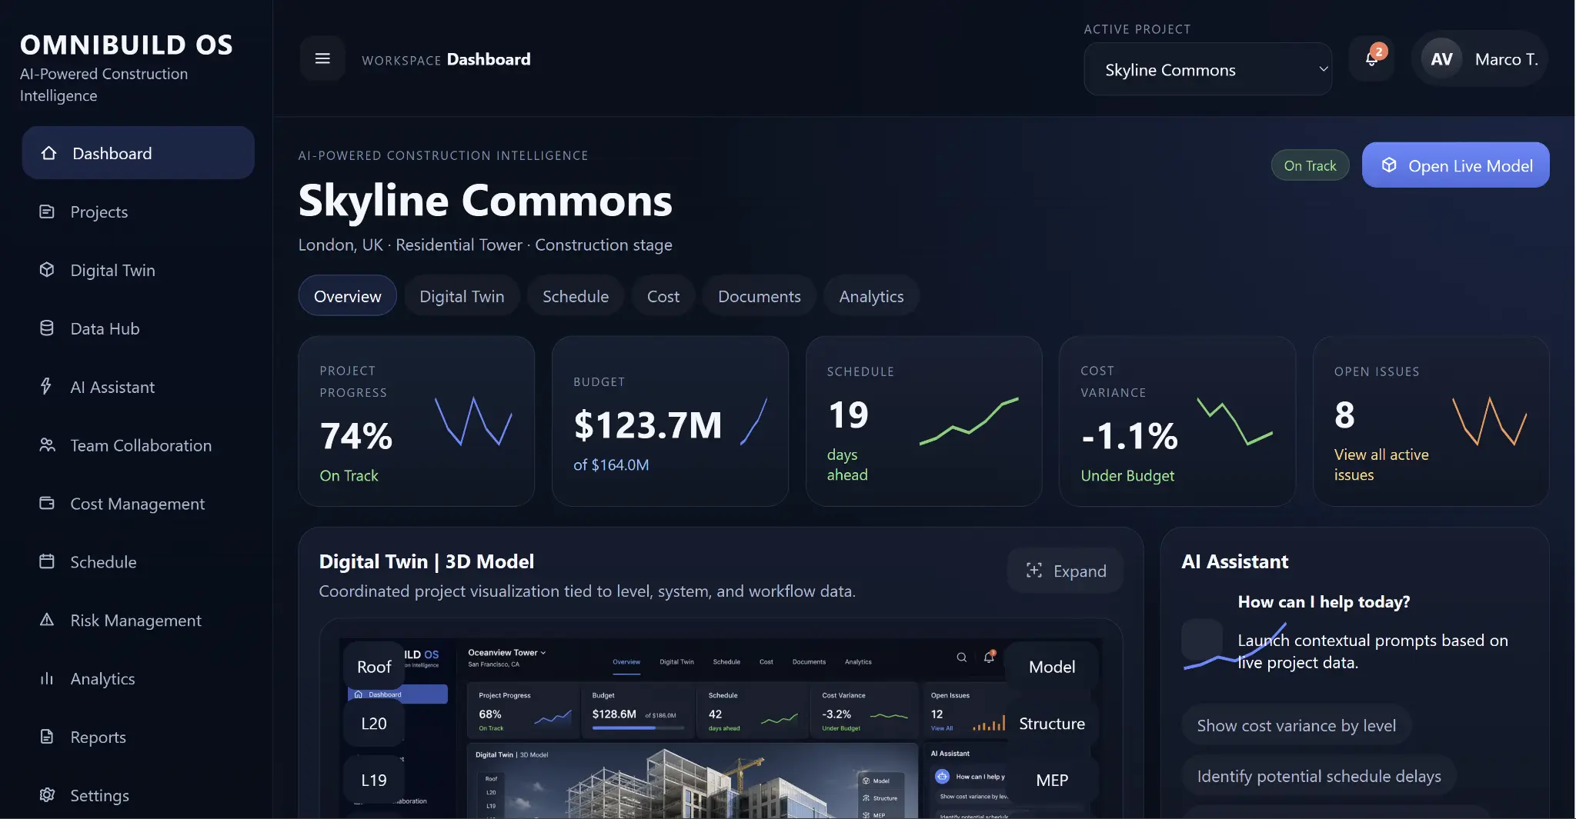The height and width of the screenshot is (819, 1576).
Task: Select the Structure layer in the model viewer
Action: point(1052,723)
